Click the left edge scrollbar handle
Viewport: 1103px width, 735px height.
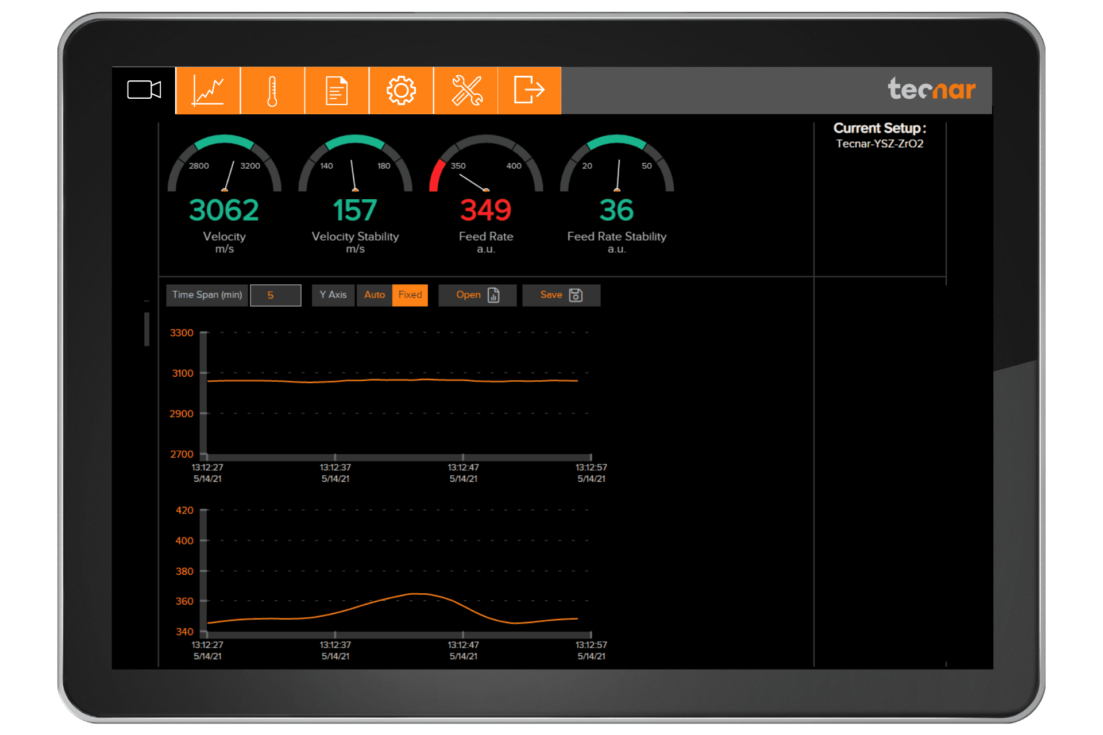coord(146,328)
